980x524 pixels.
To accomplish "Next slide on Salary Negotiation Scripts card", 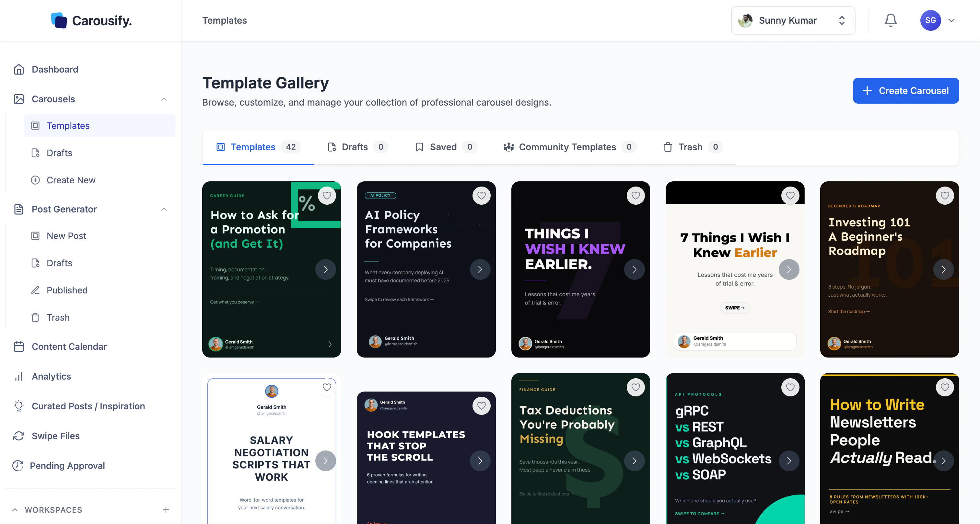I will pos(325,461).
